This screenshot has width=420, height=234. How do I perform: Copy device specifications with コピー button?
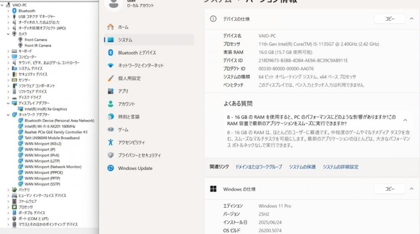(x=389, y=19)
